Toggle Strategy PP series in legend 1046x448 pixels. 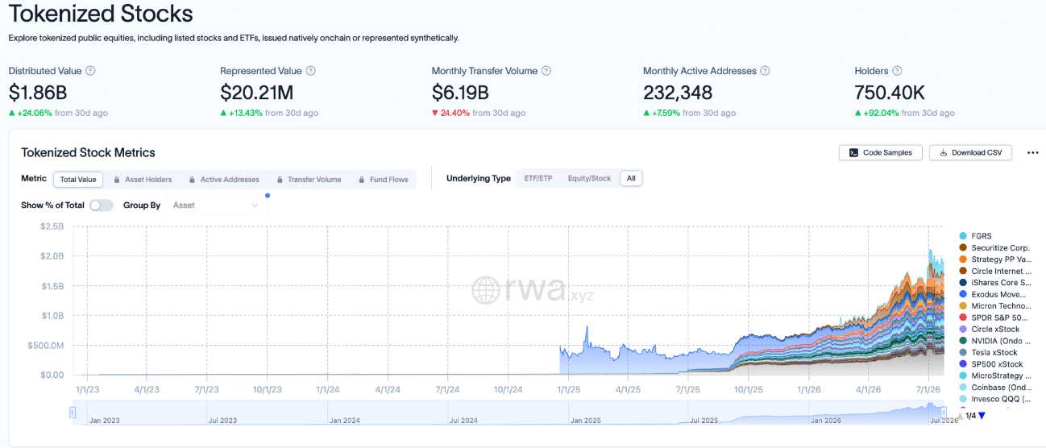[x=995, y=259]
